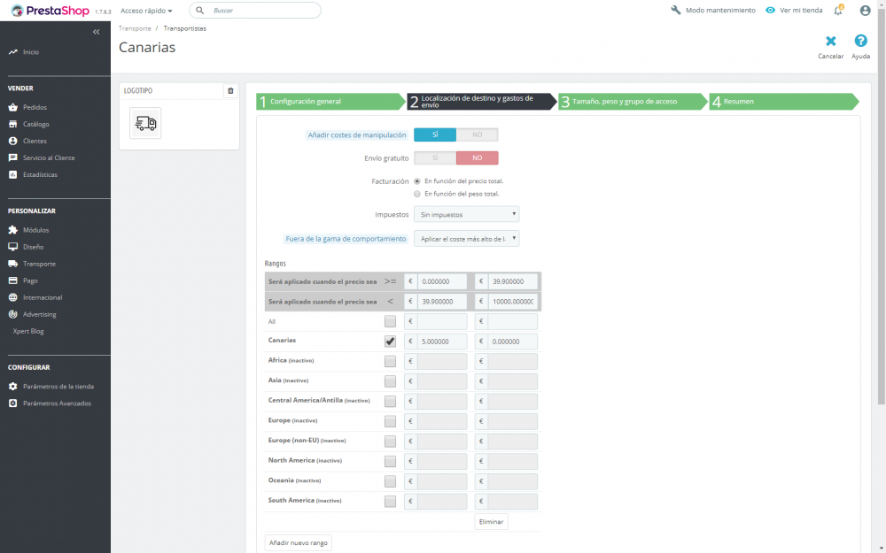The image size is (886, 553).
Task: Click the PrestaShop logo
Action: click(50, 11)
